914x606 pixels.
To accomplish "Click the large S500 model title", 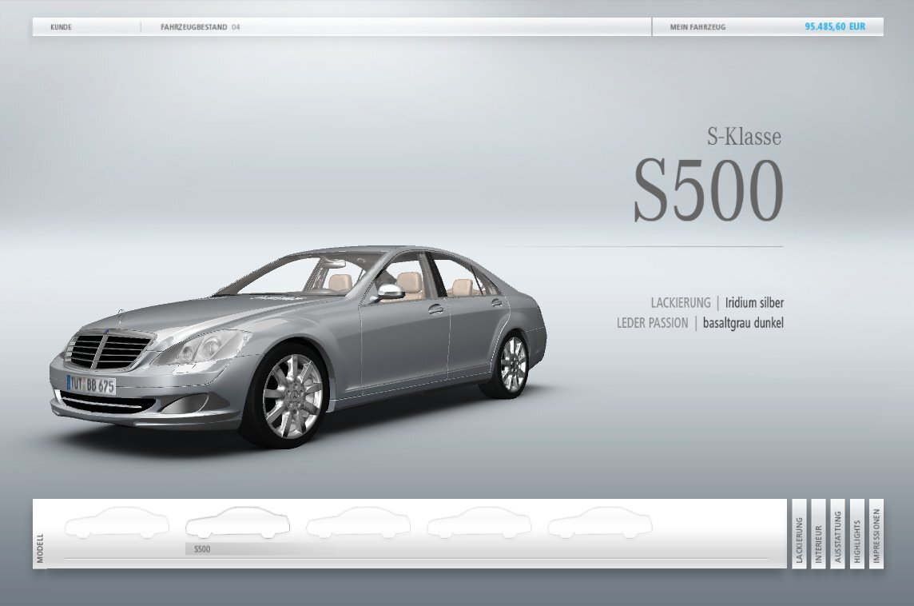I will click(x=708, y=192).
